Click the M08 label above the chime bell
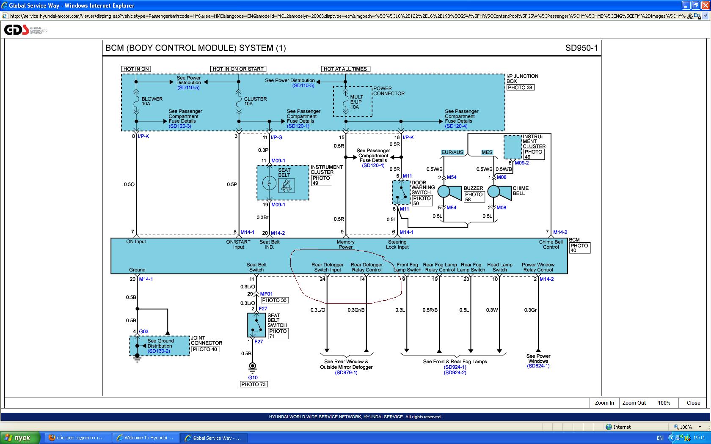 502,178
